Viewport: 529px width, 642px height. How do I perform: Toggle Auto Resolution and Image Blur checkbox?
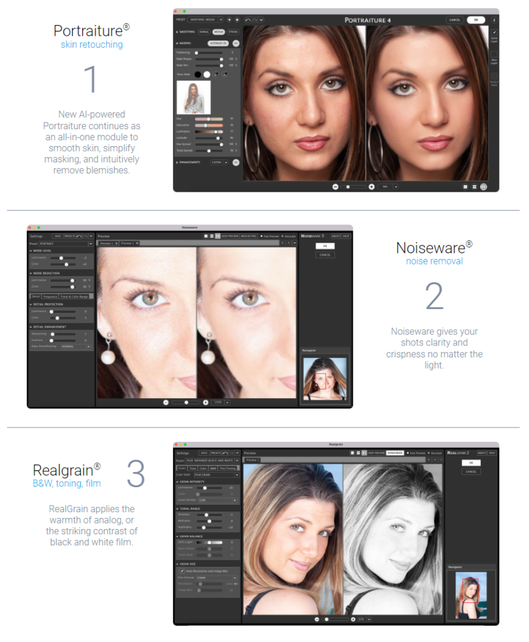pos(182,571)
